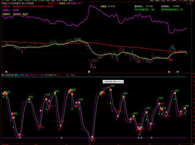Click the settings icon beside 小波段买卖
The image size is (195, 145).
coord(2,75)
